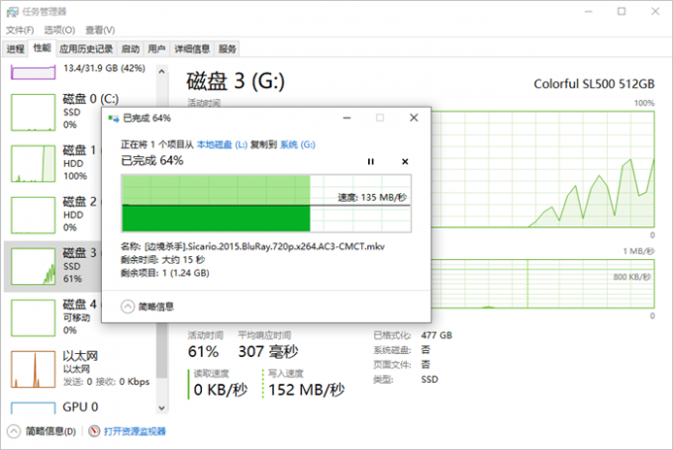The width and height of the screenshot is (673, 450).
Task: Select 磁盘 2 HDD graph thumbnail
Action: click(x=33, y=215)
